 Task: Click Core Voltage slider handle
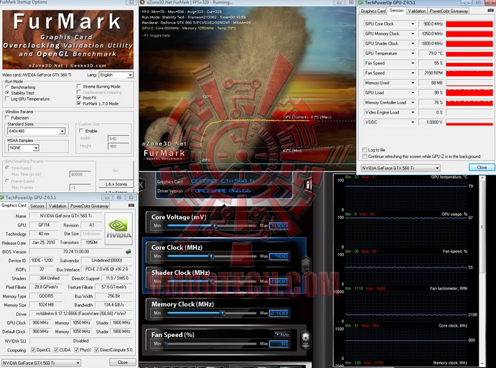pyautogui.click(x=215, y=226)
